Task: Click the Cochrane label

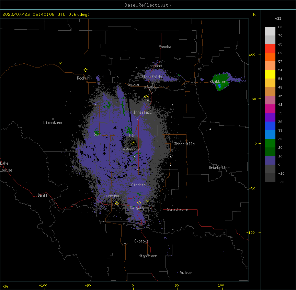Action: click(111, 196)
